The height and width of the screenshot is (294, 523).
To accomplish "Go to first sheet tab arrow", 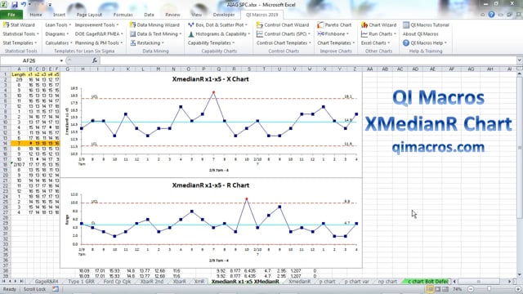I will (x=4, y=281).
